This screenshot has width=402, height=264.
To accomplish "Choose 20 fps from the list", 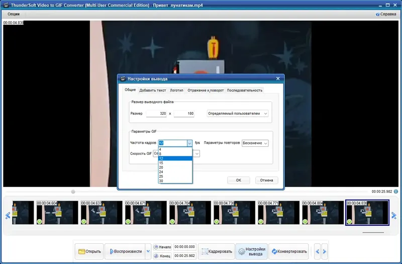I will [x=175, y=167].
